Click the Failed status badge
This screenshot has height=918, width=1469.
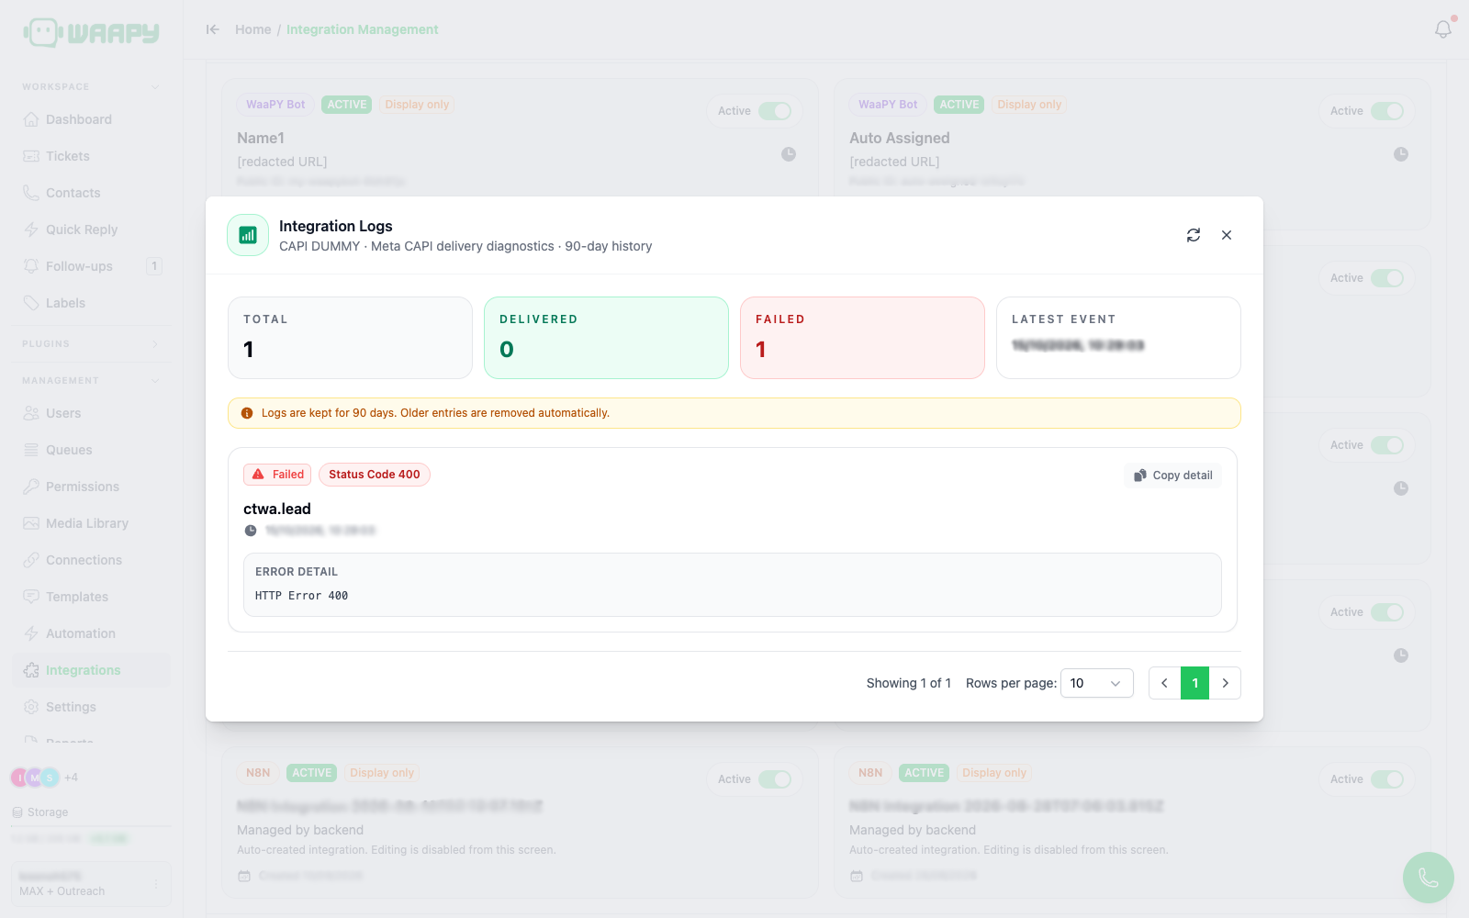coord(277,475)
